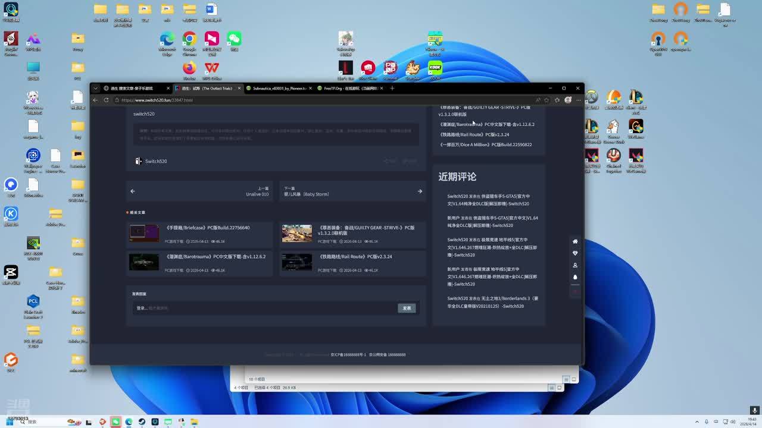Open Firefox desktop shortcut
This screenshot has height=428, width=762.
click(x=189, y=69)
